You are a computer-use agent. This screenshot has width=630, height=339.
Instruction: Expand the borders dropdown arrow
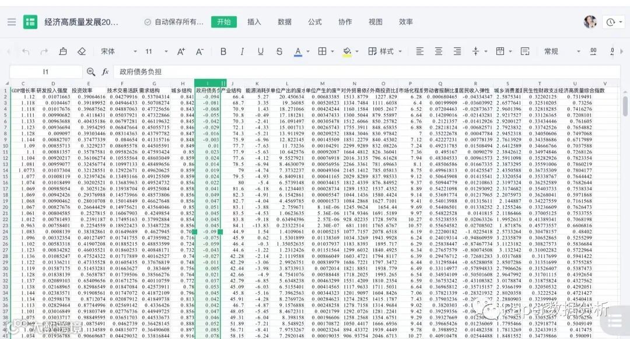point(332,51)
